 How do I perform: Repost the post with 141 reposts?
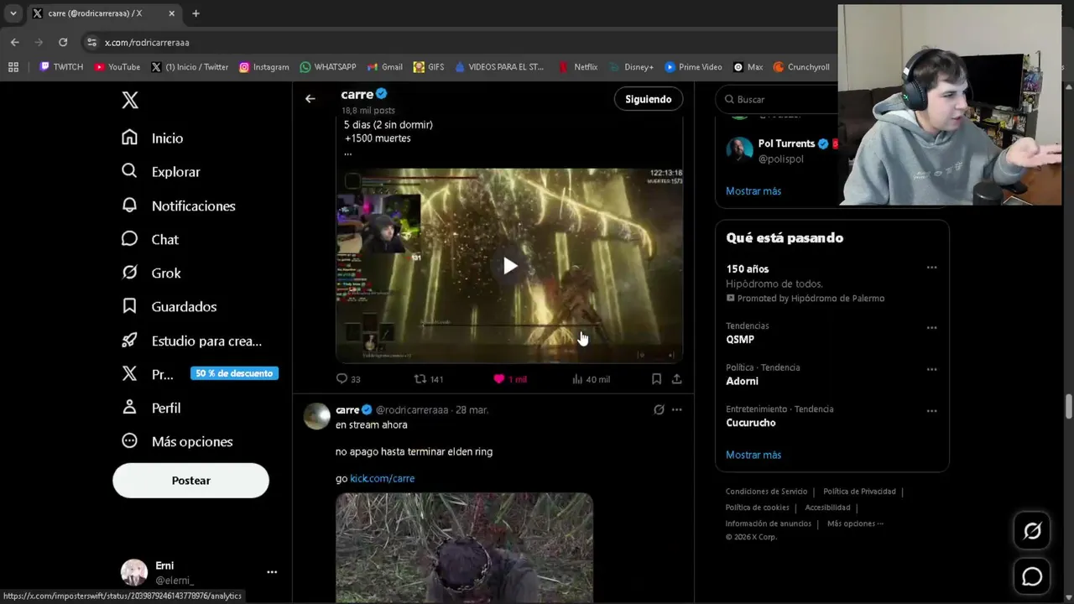tap(429, 379)
